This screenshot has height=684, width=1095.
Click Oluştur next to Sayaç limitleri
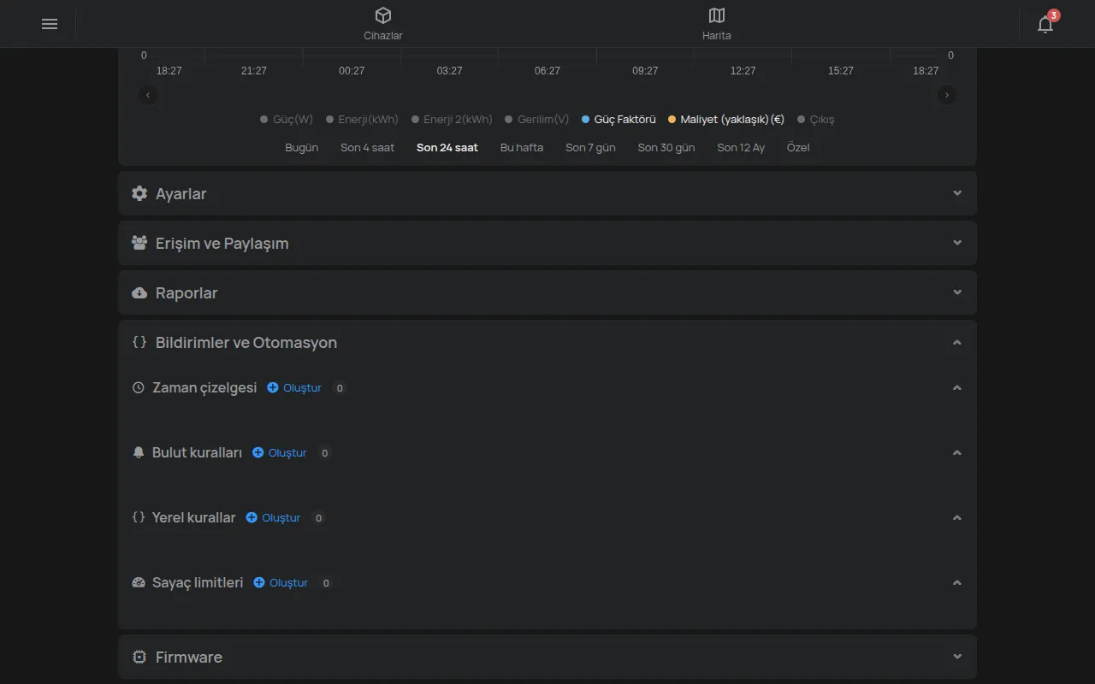pos(281,582)
